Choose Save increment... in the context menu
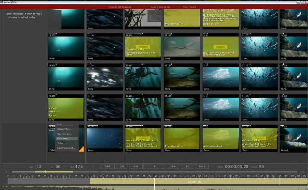Viewport: 308px width, 190px height. coord(66,148)
